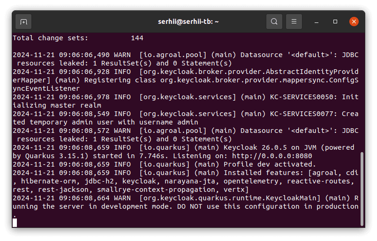Screen dimensions: 377x241
Task: Open the terminal search tool
Action: point(274,22)
